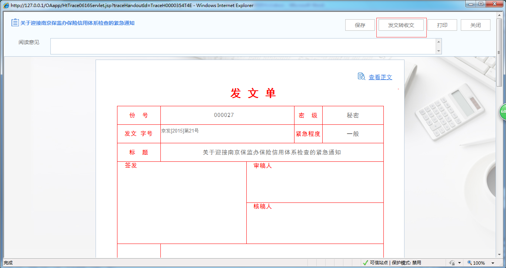Viewport: 506px width, 268px height.
Task: Open the document via the 查看正文 link
Action: (380, 77)
